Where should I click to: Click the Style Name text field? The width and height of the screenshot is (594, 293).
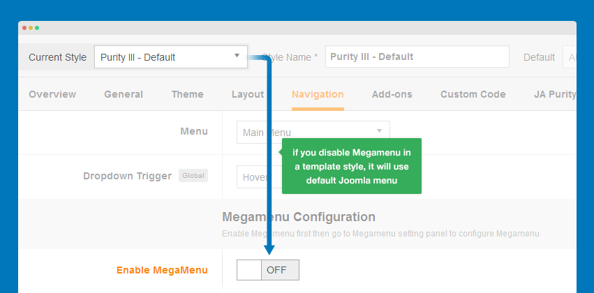[x=417, y=57]
